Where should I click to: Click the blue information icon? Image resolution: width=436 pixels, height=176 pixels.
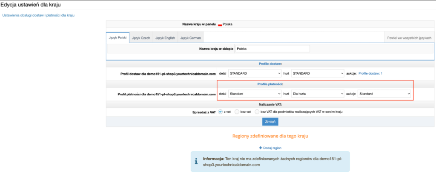click(x=196, y=162)
